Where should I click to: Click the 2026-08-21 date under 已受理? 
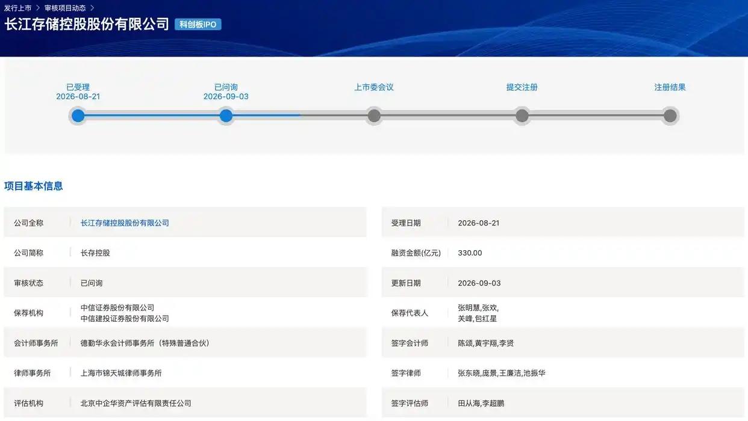78,97
